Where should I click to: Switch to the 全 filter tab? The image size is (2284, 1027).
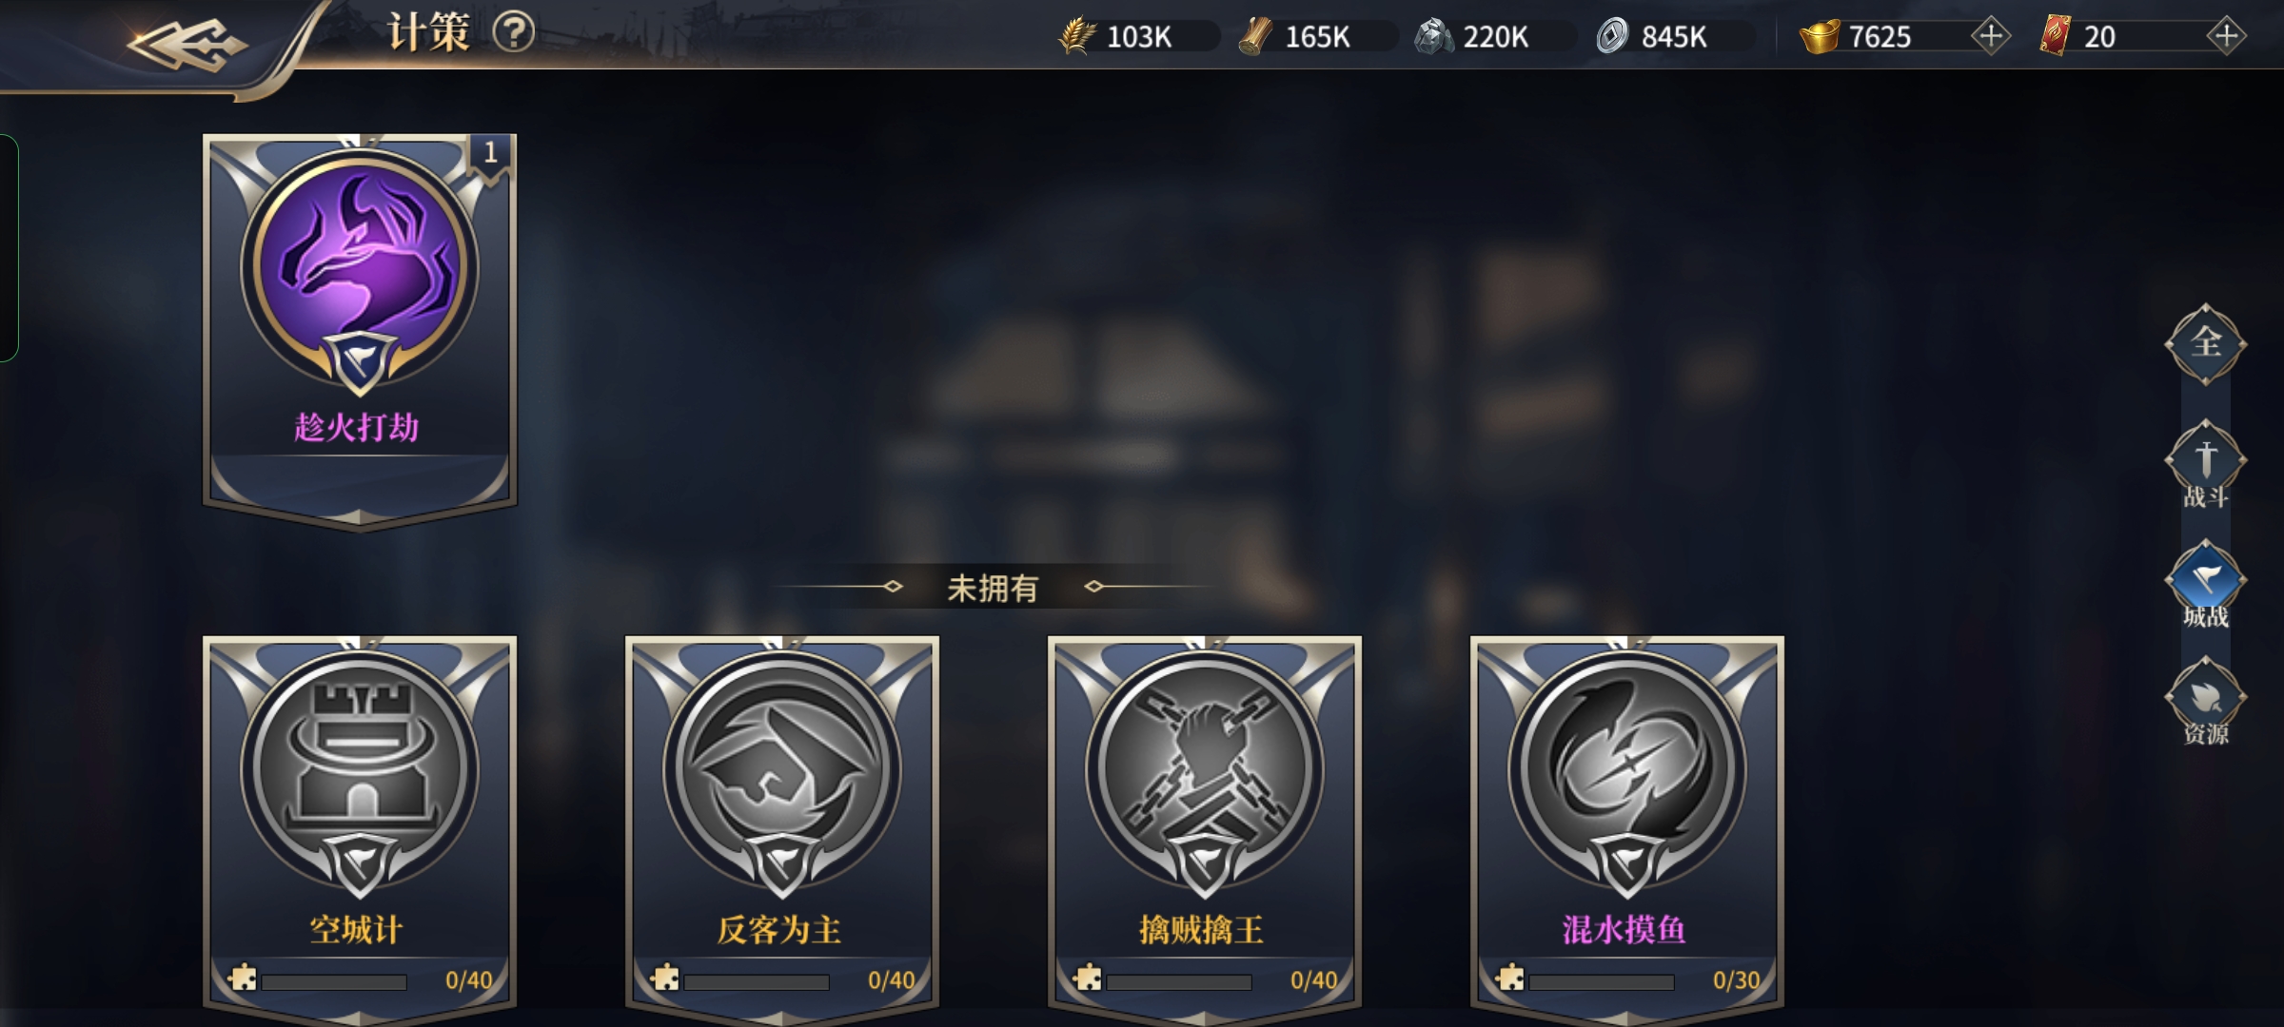2206,343
